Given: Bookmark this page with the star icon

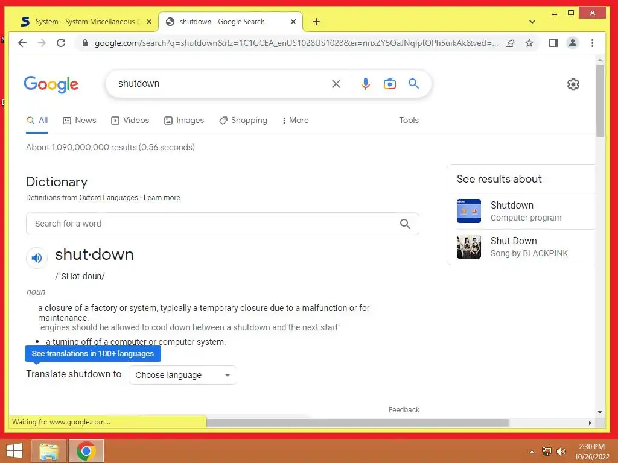Looking at the screenshot, I should [529, 43].
